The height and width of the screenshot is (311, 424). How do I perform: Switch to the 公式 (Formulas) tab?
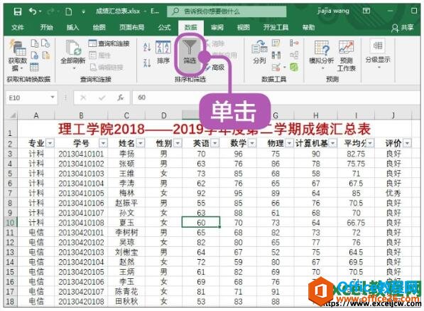point(164,27)
